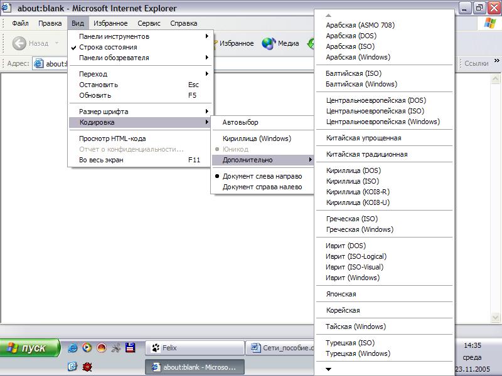Select Балтийская (ISO) encoding
The height and width of the screenshot is (376, 502).
coord(384,73)
